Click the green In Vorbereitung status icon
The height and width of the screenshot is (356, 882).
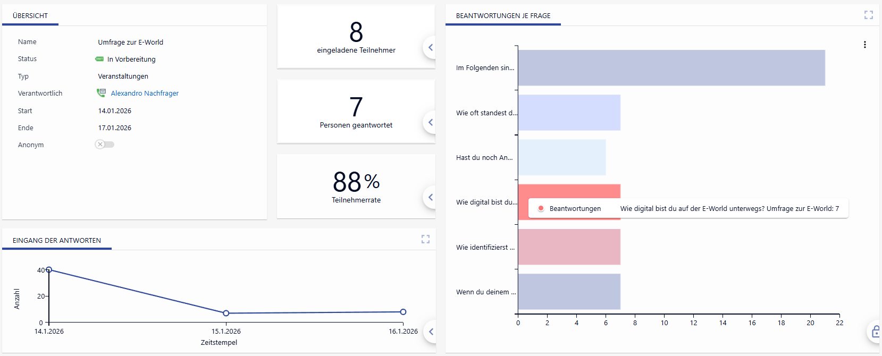point(99,59)
